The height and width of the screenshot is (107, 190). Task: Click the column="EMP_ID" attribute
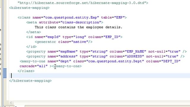(x=104, y=37)
